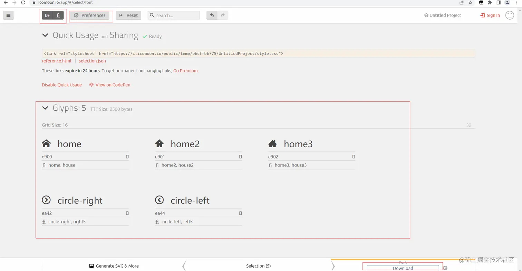This screenshot has width=522, height=271.
Task: Open font Preferences
Action: [x=90, y=15]
